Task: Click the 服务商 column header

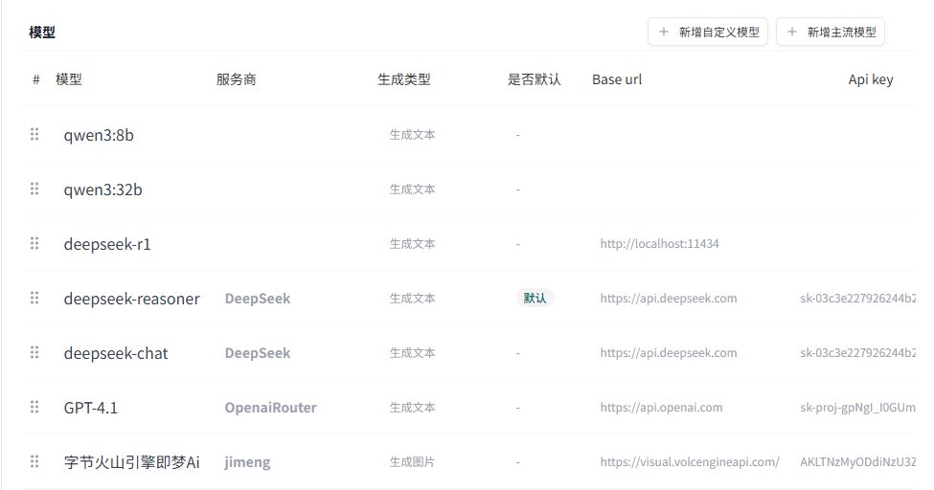Action: coord(236,79)
